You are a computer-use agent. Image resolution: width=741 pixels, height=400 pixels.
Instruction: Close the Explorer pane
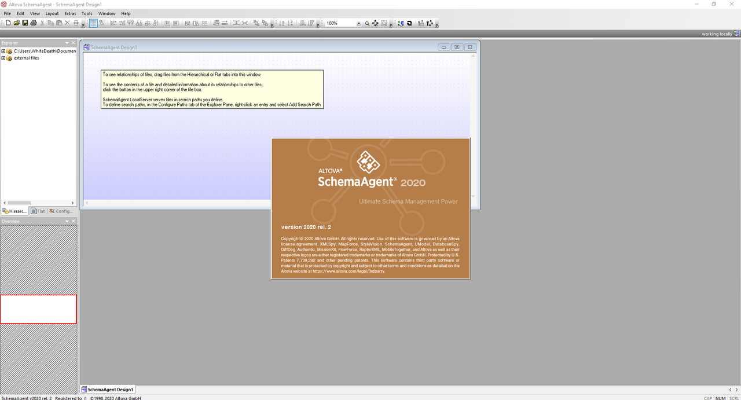pyautogui.click(x=74, y=43)
